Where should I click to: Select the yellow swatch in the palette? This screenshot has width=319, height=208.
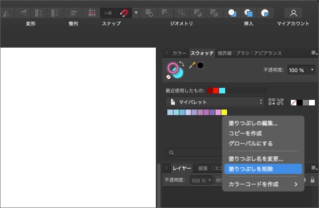(x=224, y=112)
